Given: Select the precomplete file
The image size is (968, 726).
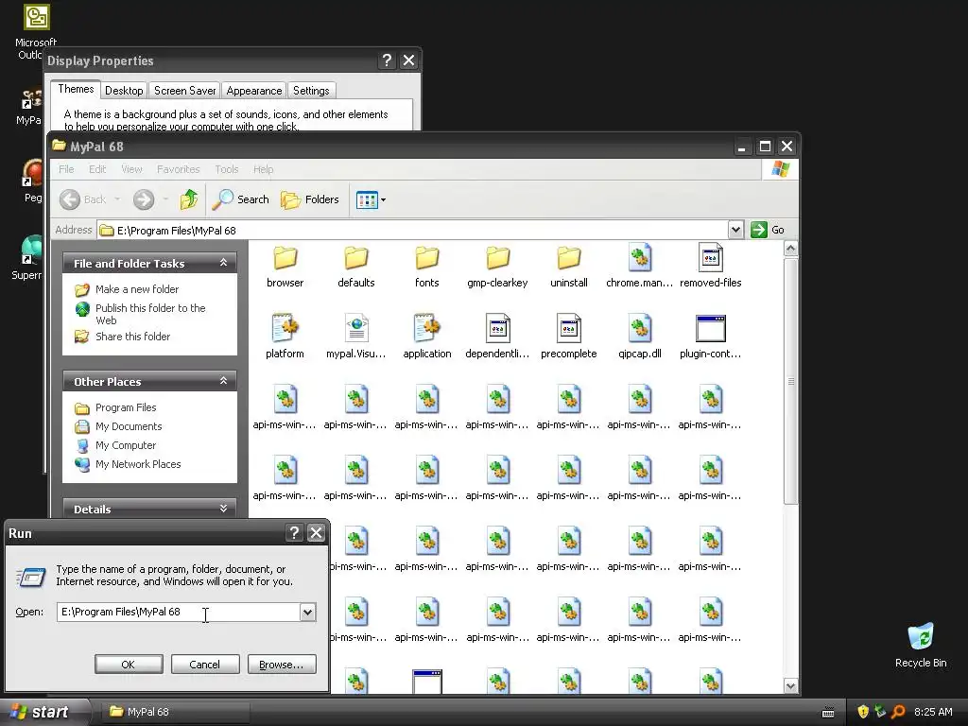Looking at the screenshot, I should [x=568, y=337].
